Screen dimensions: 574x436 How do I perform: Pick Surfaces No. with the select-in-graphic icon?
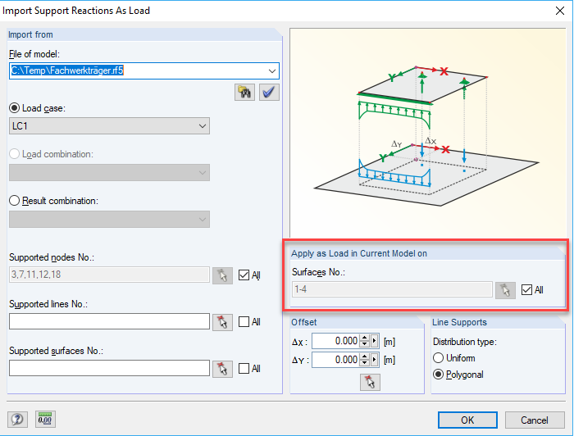click(505, 290)
